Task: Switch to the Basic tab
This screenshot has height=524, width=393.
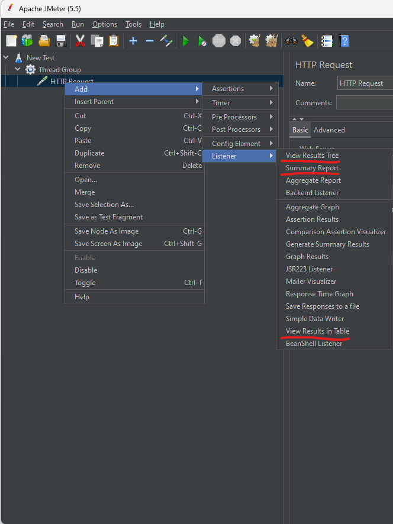Action: [x=300, y=130]
